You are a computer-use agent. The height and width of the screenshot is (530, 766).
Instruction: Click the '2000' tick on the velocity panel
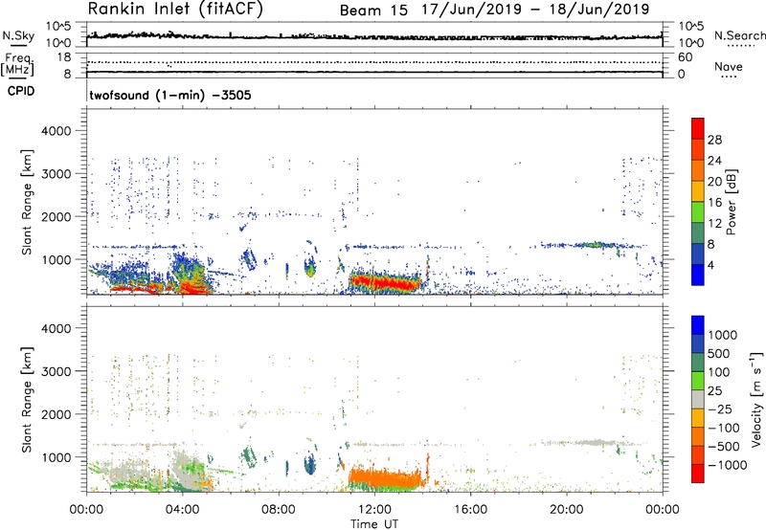pyautogui.click(x=56, y=414)
